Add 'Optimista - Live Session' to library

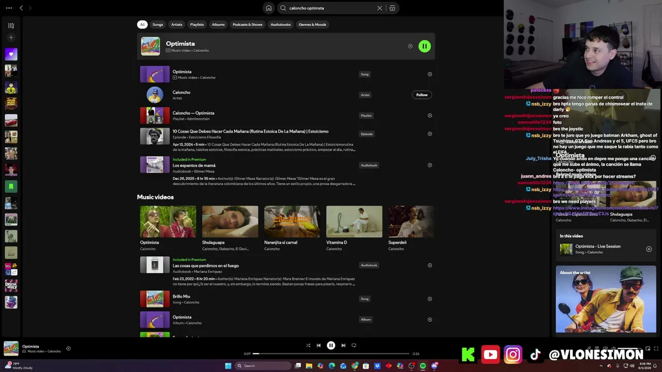pyautogui.click(x=649, y=249)
